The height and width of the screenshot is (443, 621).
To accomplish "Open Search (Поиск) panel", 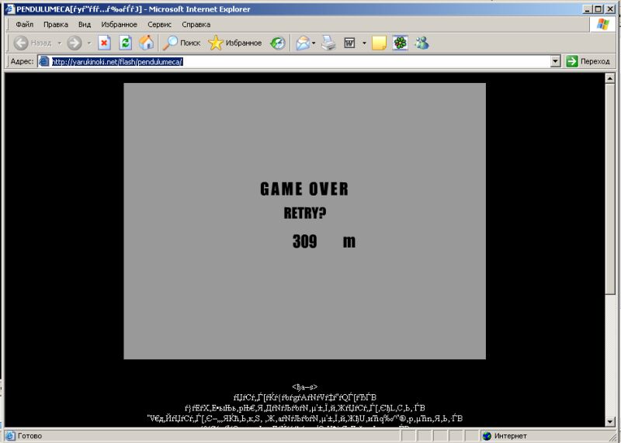I will 181,43.
